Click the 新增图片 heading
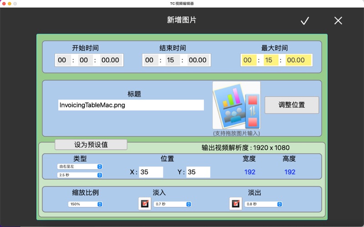The image size is (364, 227). pos(182,20)
